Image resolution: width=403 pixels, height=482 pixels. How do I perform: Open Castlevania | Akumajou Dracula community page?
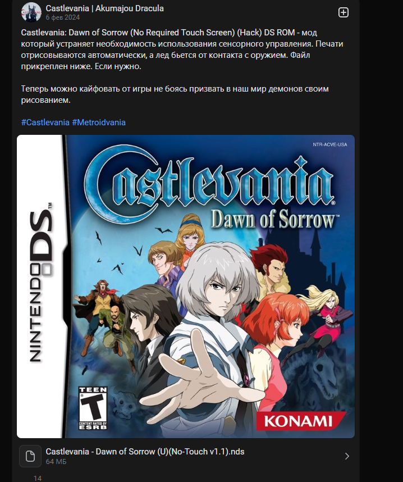(105, 8)
